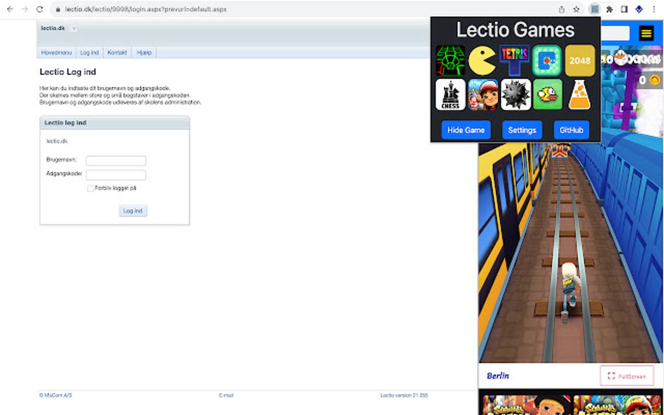Open the extension's GitHub page
Image resolution: width=664 pixels, height=415 pixels.
(x=571, y=130)
